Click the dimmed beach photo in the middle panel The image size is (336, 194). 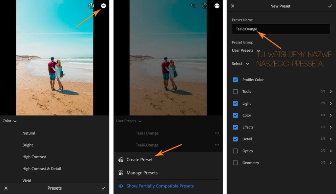click(168, 58)
